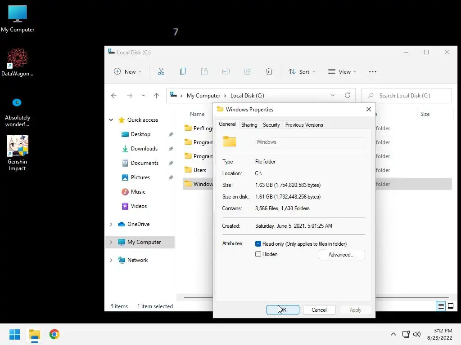The height and width of the screenshot is (345, 461).
Task: Expand the OneDrive tree node
Action: [x=111, y=224]
